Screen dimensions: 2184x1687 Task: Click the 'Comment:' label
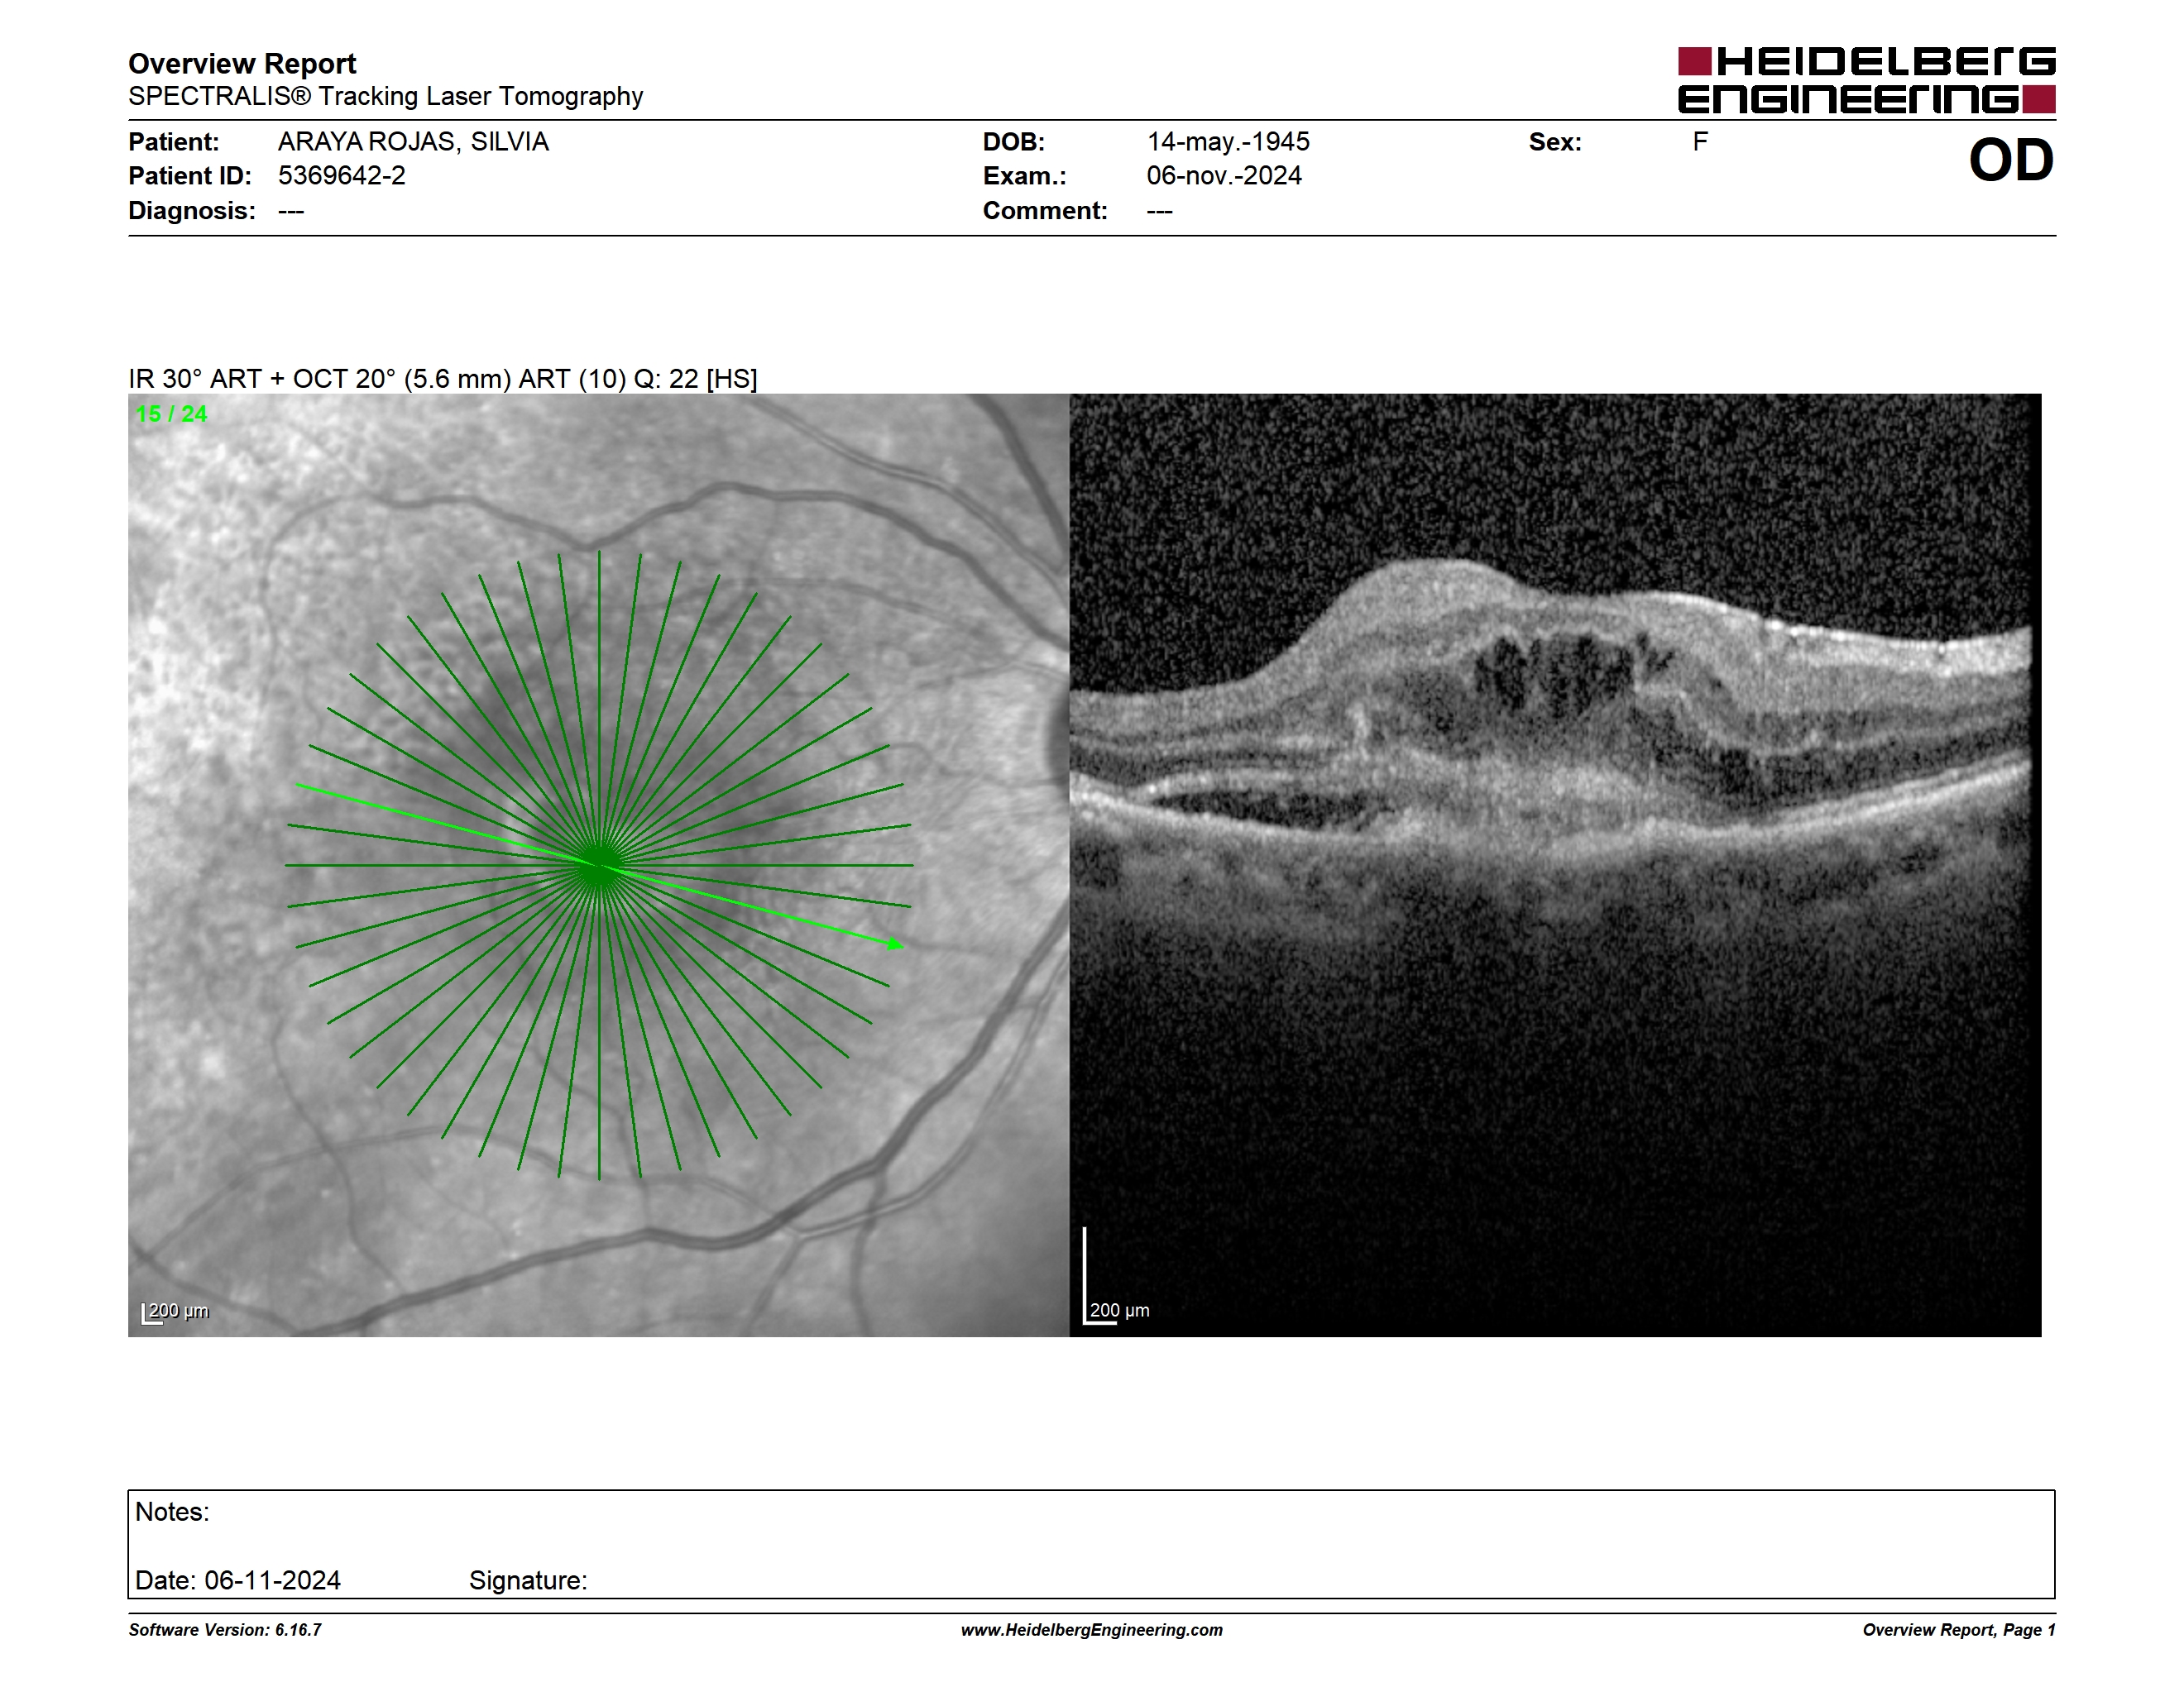[1045, 211]
